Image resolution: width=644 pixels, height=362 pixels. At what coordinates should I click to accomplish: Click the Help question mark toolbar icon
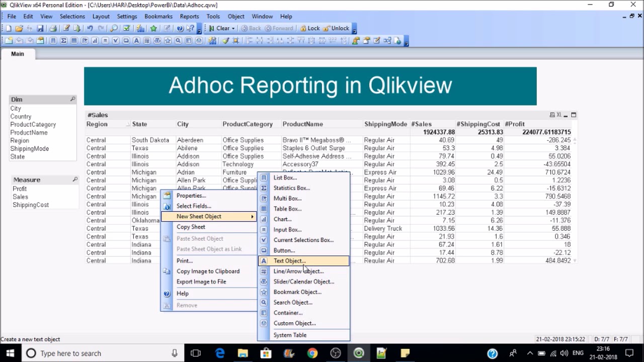(180, 29)
